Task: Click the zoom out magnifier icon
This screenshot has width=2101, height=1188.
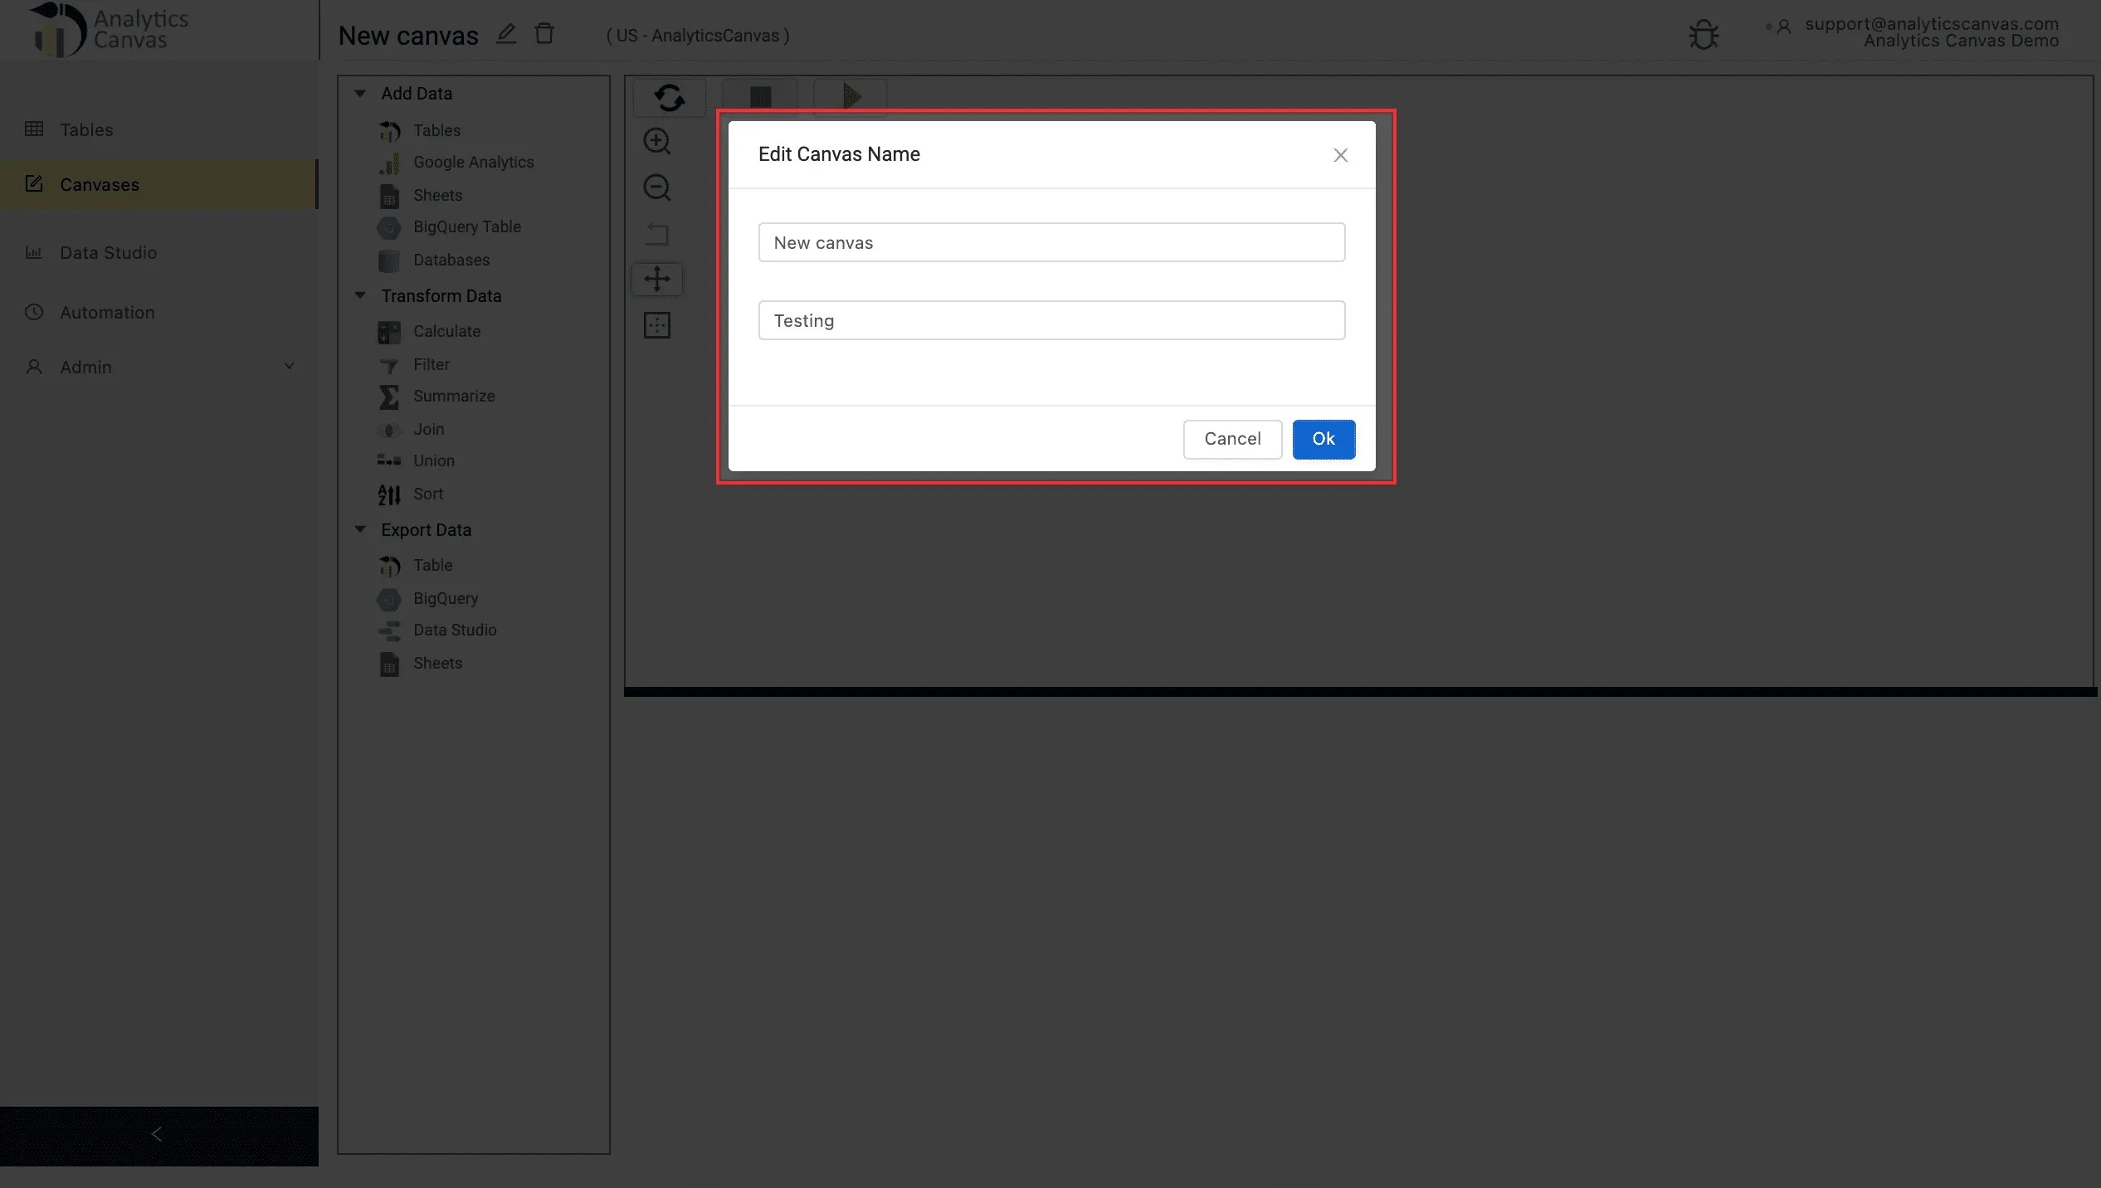Action: point(656,187)
